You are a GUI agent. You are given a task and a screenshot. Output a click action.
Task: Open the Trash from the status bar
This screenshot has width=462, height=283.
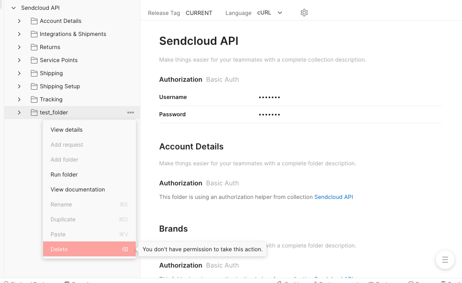[x=448, y=282]
